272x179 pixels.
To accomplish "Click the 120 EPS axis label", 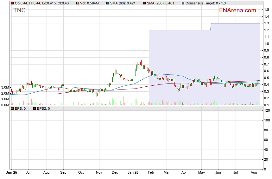I will point(267,111).
